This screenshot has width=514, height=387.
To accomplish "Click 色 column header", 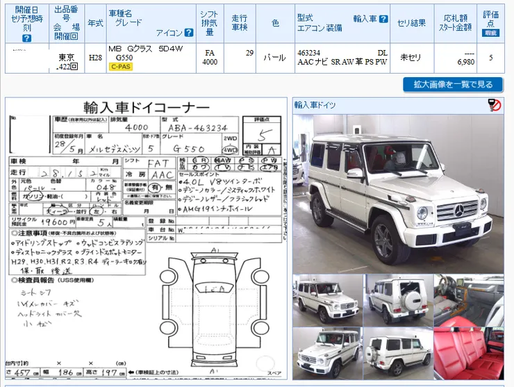I will (x=275, y=23).
